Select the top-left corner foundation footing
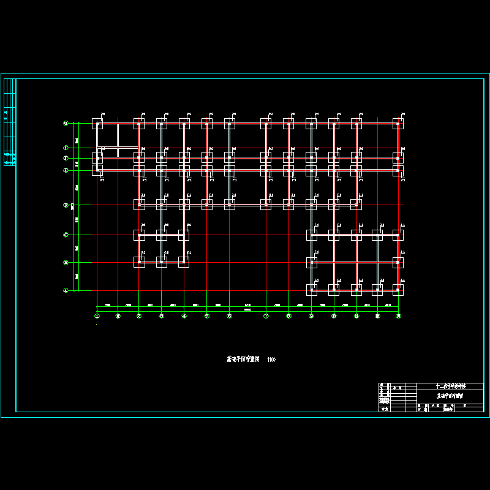This screenshot has height=490, width=490. pos(97,124)
